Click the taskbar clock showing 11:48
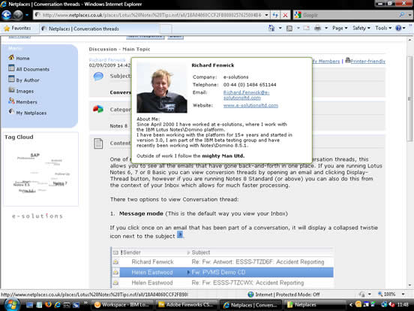Viewport: 414px width, 311px height. pos(403,305)
